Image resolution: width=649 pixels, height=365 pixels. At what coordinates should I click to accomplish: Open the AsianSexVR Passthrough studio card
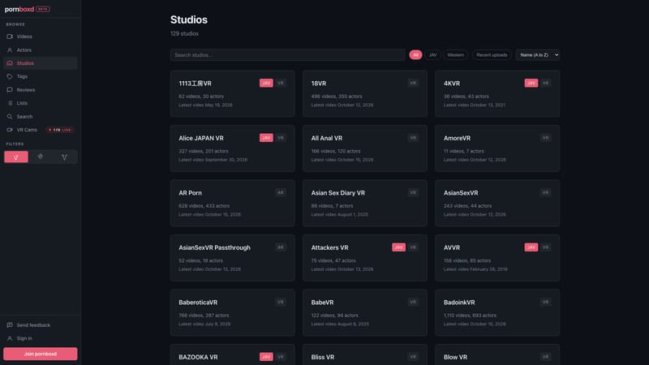click(232, 258)
